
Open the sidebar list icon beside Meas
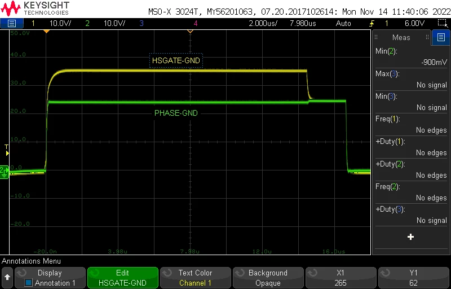pos(441,37)
